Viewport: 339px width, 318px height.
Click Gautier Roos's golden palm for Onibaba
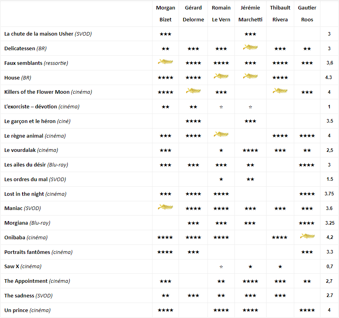click(307, 237)
